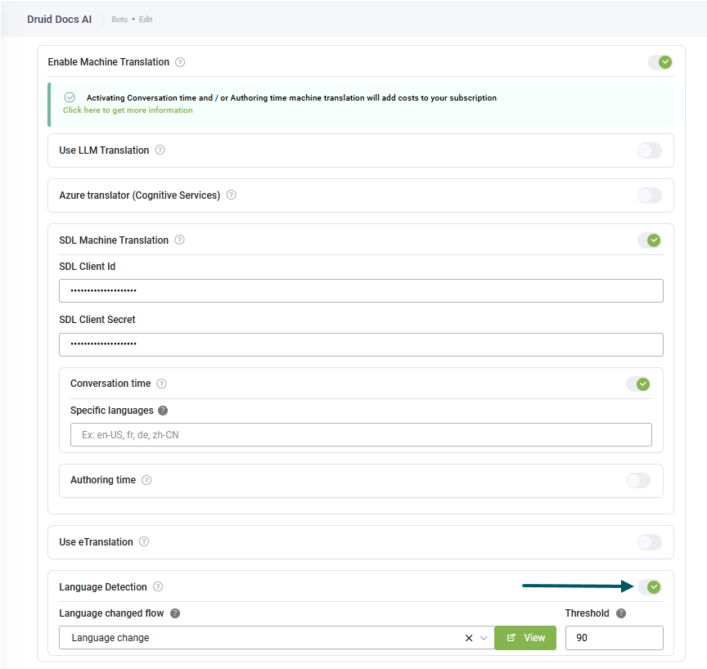Go to Bots breadcrumb
Image resolution: width=707 pixels, height=669 pixels.
(x=119, y=19)
